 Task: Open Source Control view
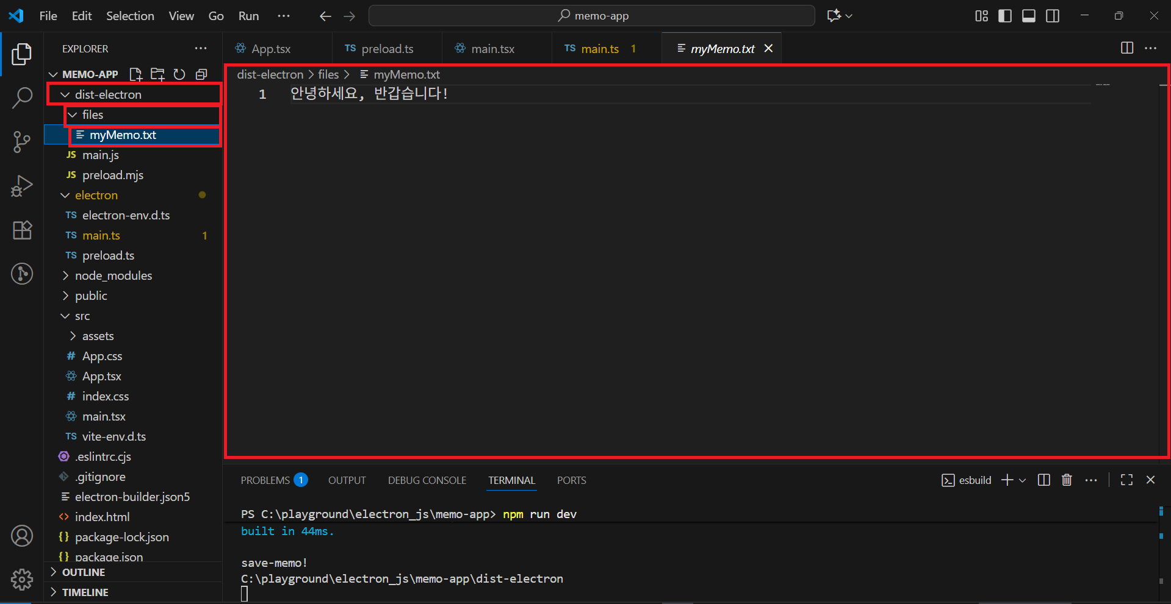(x=22, y=141)
